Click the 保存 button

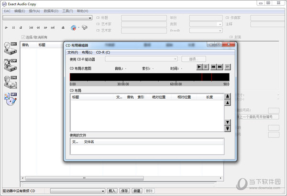[x=124, y=191]
